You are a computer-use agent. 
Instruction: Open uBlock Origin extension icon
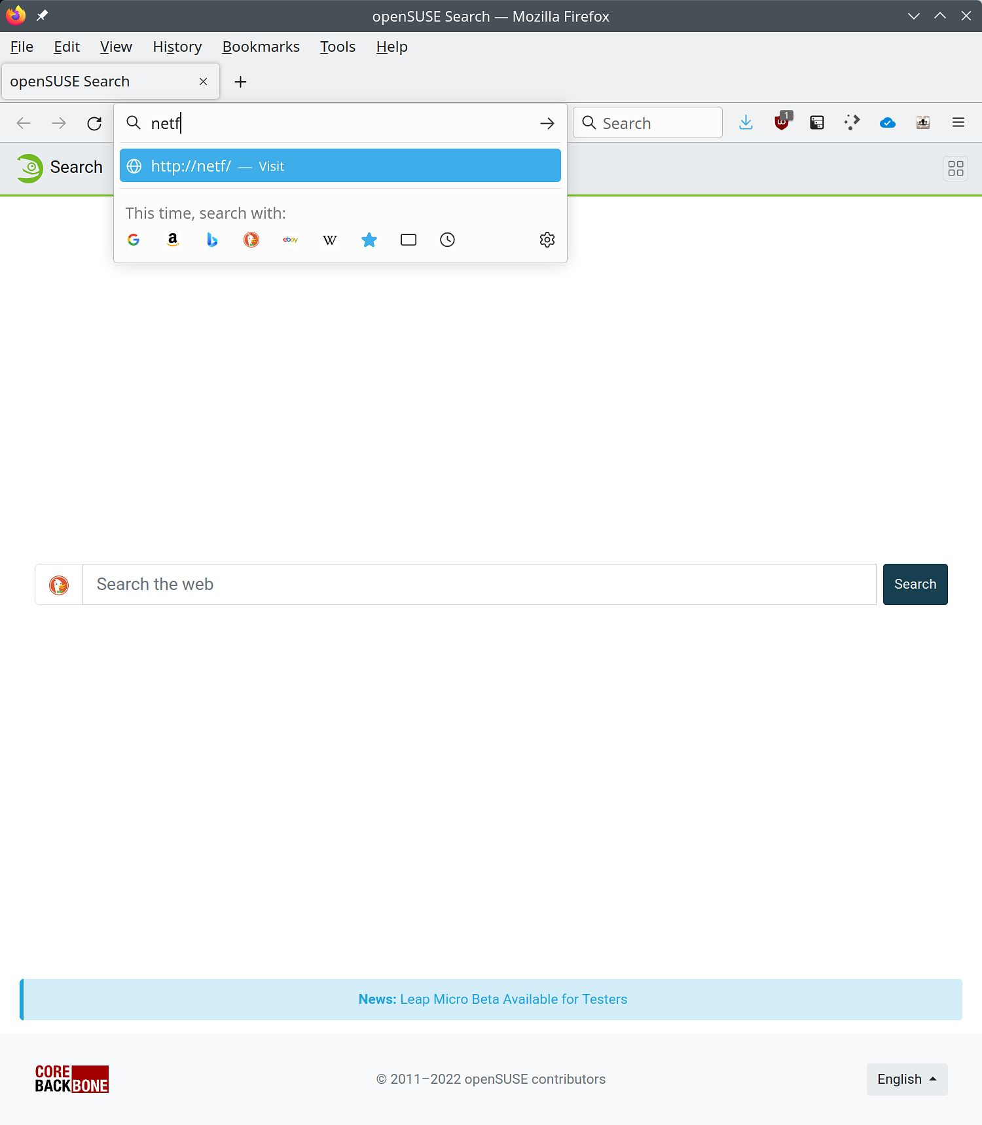782,121
